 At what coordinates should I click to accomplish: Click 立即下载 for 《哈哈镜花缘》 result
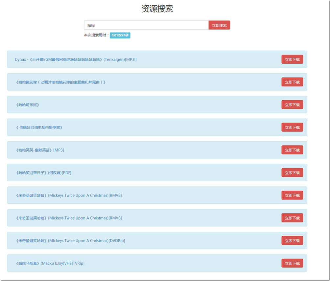292,82
